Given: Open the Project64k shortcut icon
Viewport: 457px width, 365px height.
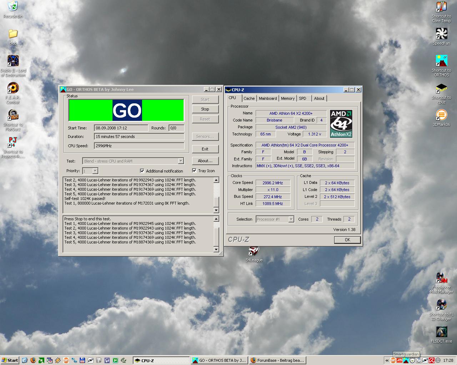Looking at the screenshot, I should point(13,147).
